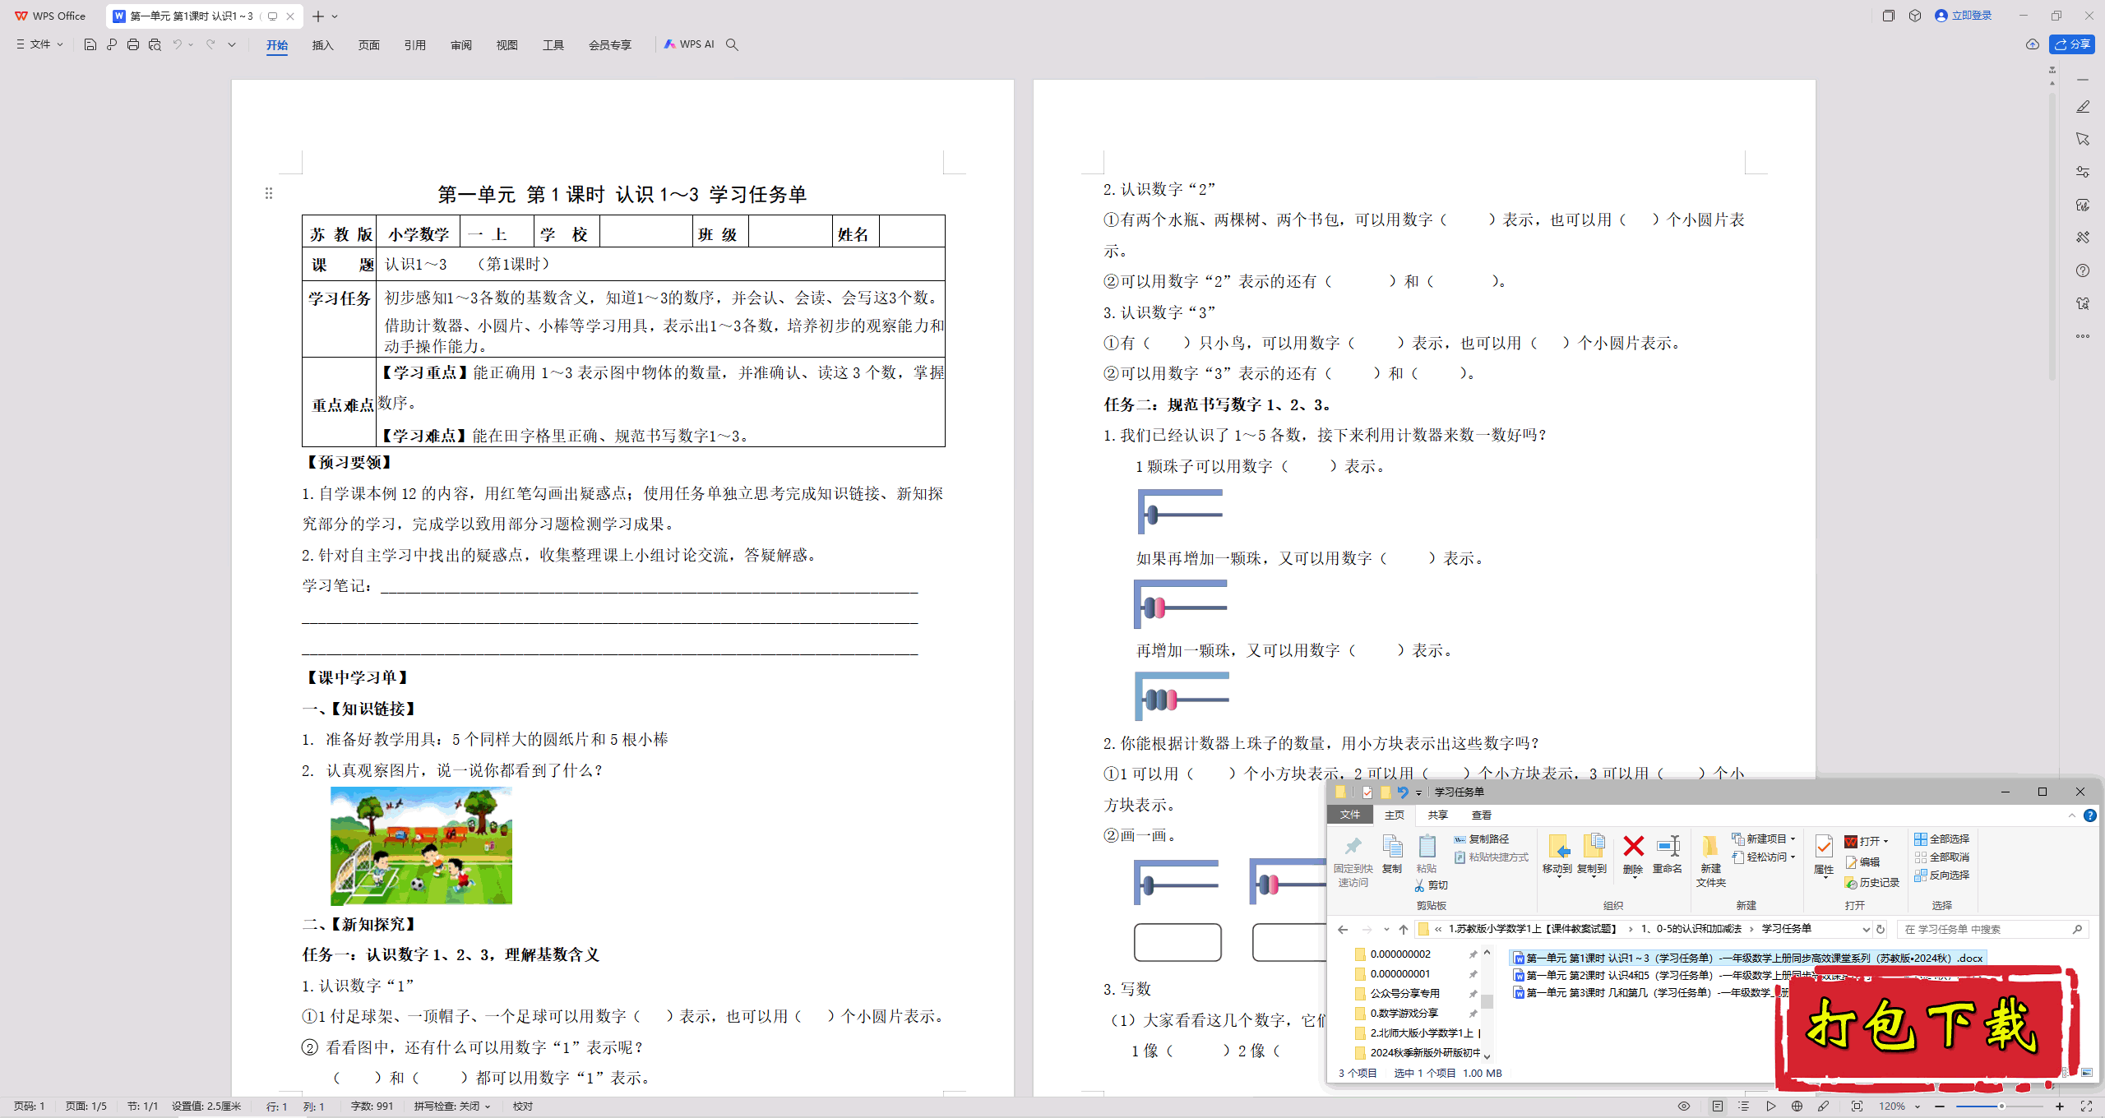Add a new document tab with plus
This screenshot has width=2105, height=1118.
(x=318, y=16)
